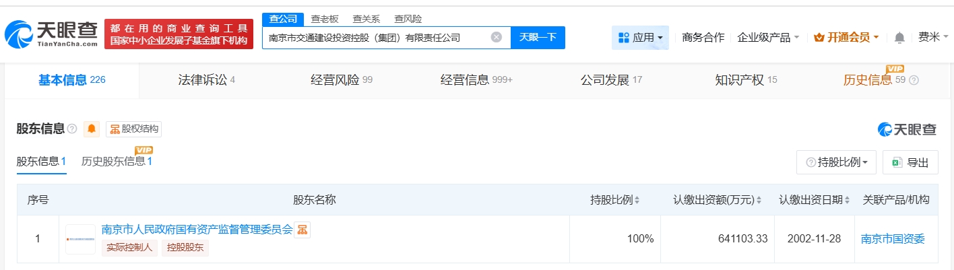
Task: Click the help icon next to 股东信息 heading
Action: (72, 129)
